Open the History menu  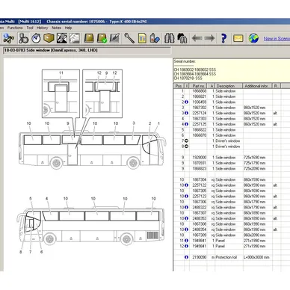click(x=43, y=28)
